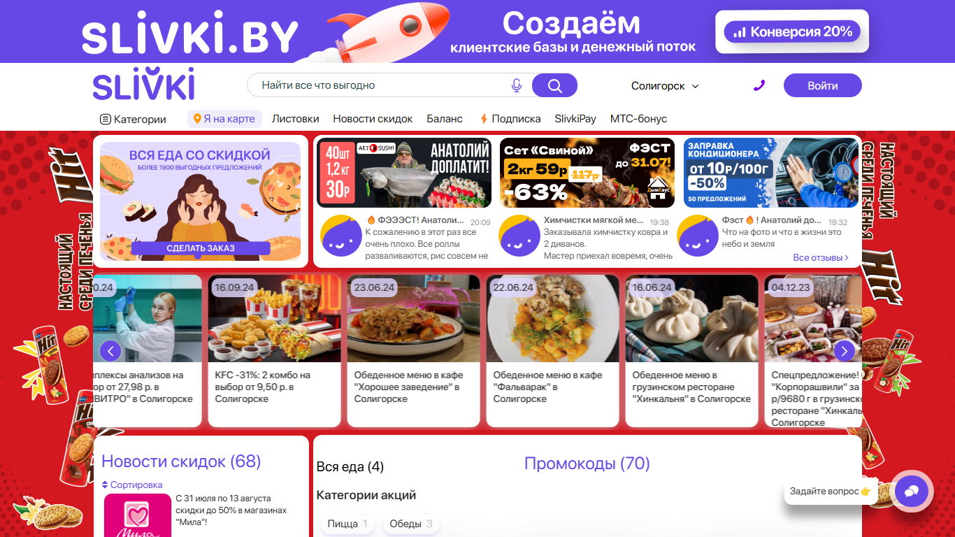Click the purple phone icon
Image resolution: width=955 pixels, height=537 pixels.
pyautogui.click(x=759, y=85)
